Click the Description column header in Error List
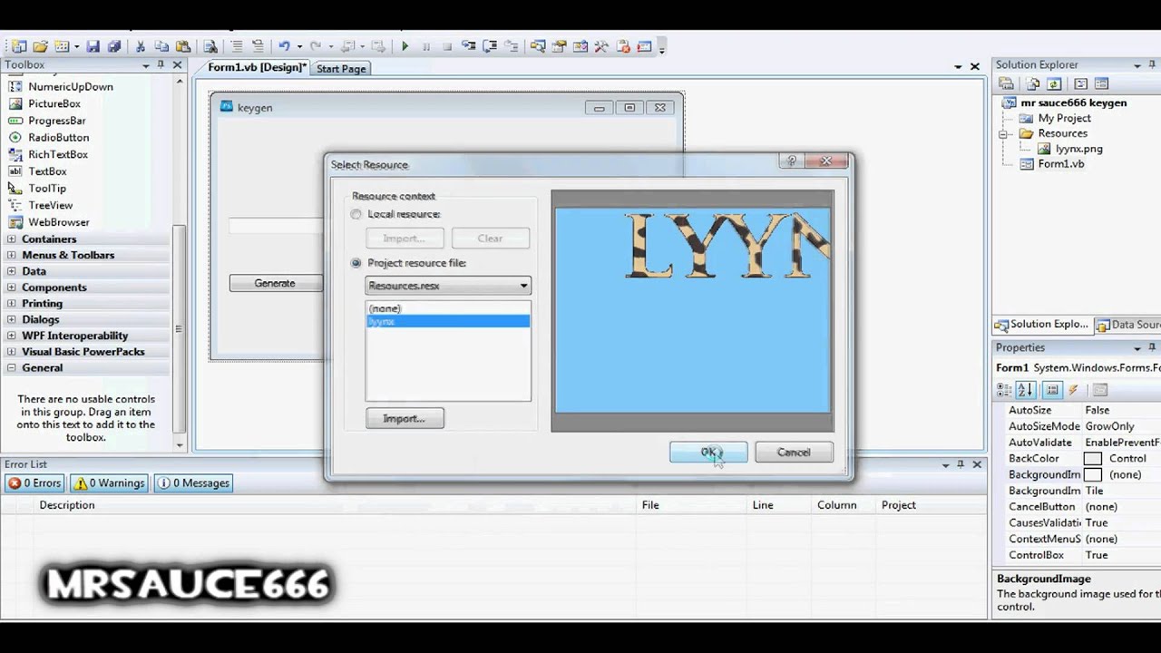 (67, 505)
